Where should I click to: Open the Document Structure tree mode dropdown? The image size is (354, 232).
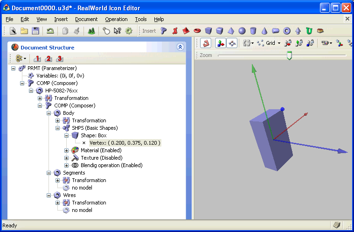[21, 59]
